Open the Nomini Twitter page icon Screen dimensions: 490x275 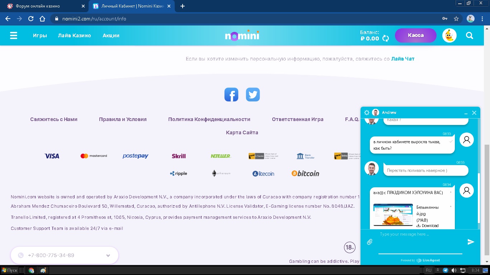(253, 95)
